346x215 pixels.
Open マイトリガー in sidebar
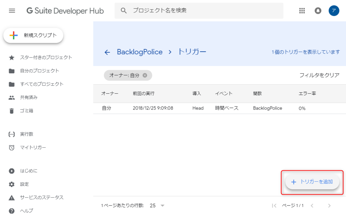(x=33, y=147)
